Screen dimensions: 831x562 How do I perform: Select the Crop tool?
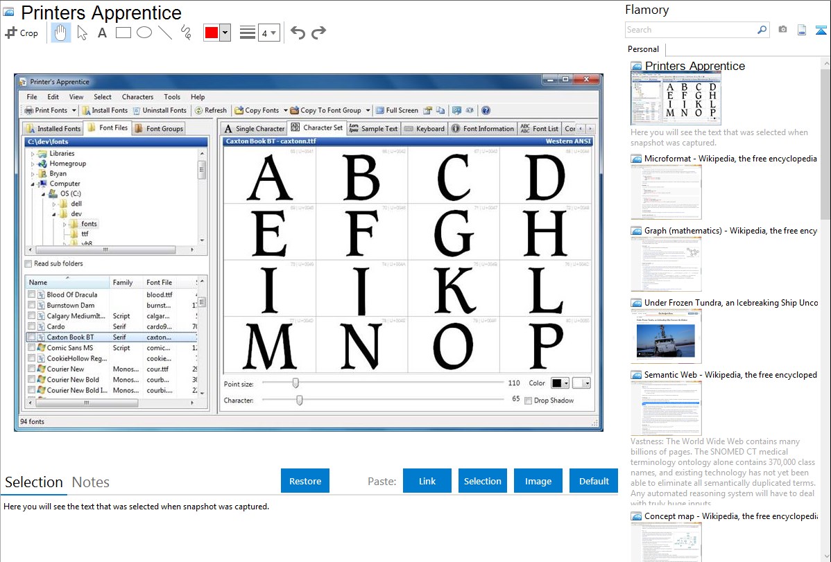coord(22,33)
